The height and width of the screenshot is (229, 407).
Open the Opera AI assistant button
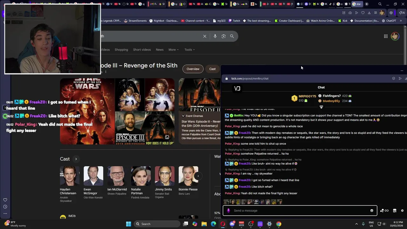tap(402, 13)
